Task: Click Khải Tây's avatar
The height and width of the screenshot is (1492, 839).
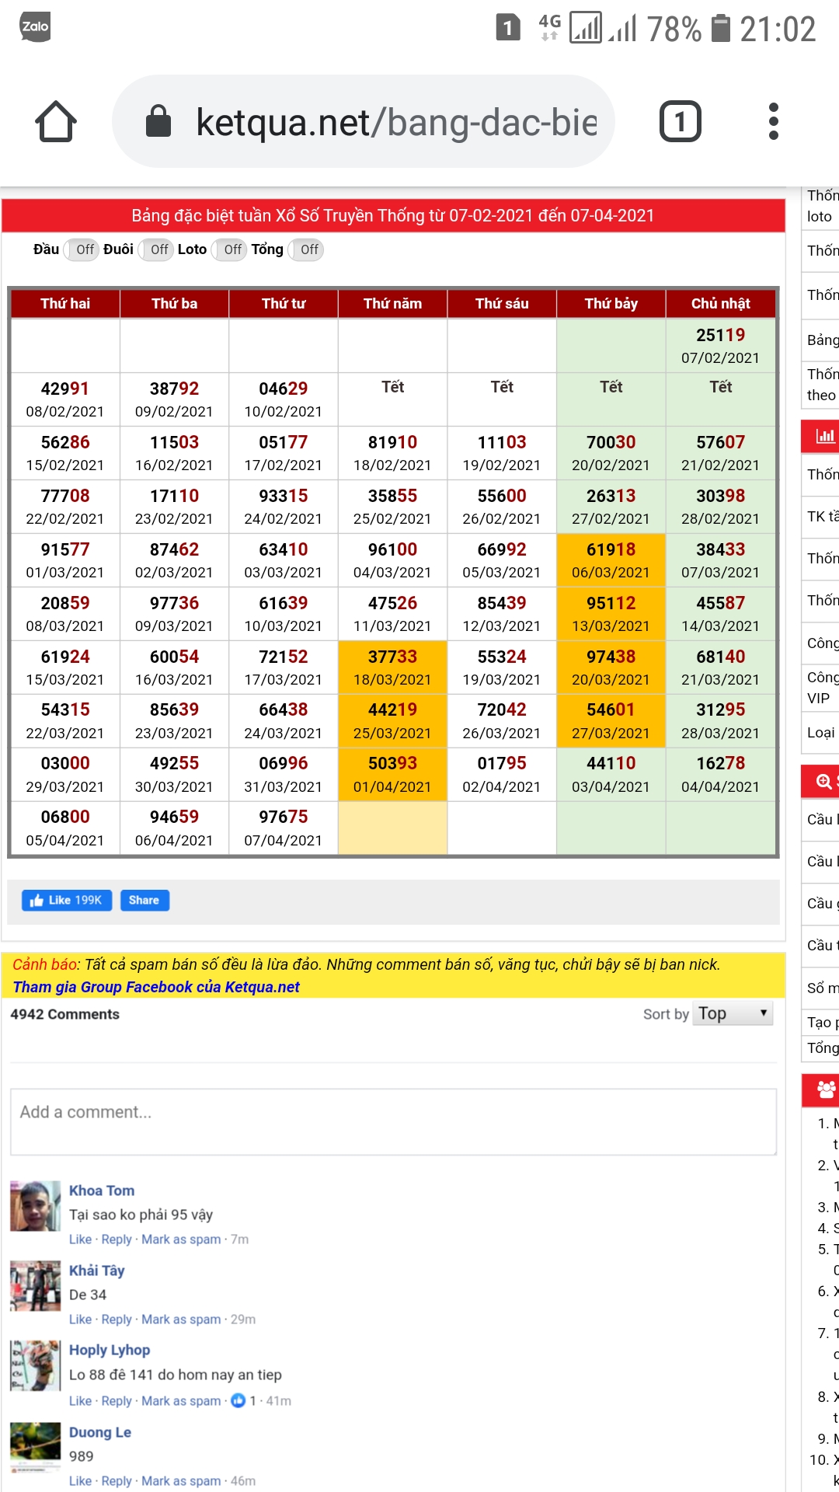Action: 35,1286
